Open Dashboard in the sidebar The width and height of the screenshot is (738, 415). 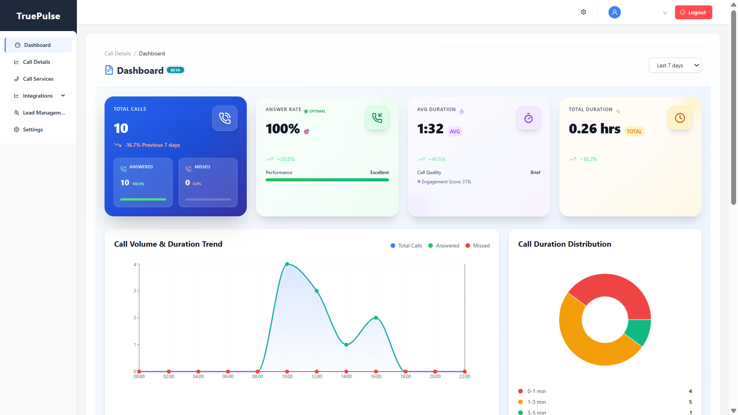click(x=38, y=45)
